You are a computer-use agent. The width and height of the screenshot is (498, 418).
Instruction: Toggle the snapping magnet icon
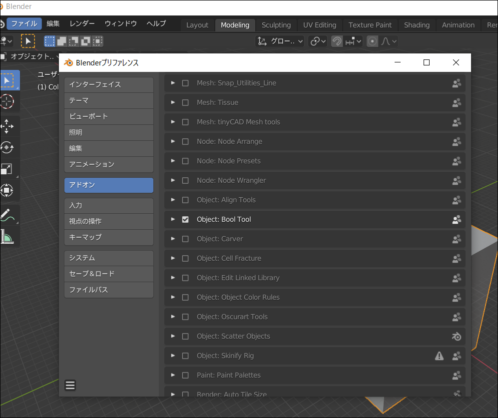coord(337,41)
